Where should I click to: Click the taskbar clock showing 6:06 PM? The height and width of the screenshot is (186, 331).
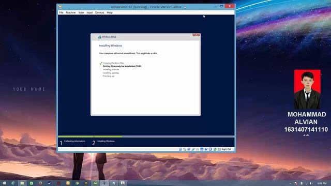click(x=322, y=183)
